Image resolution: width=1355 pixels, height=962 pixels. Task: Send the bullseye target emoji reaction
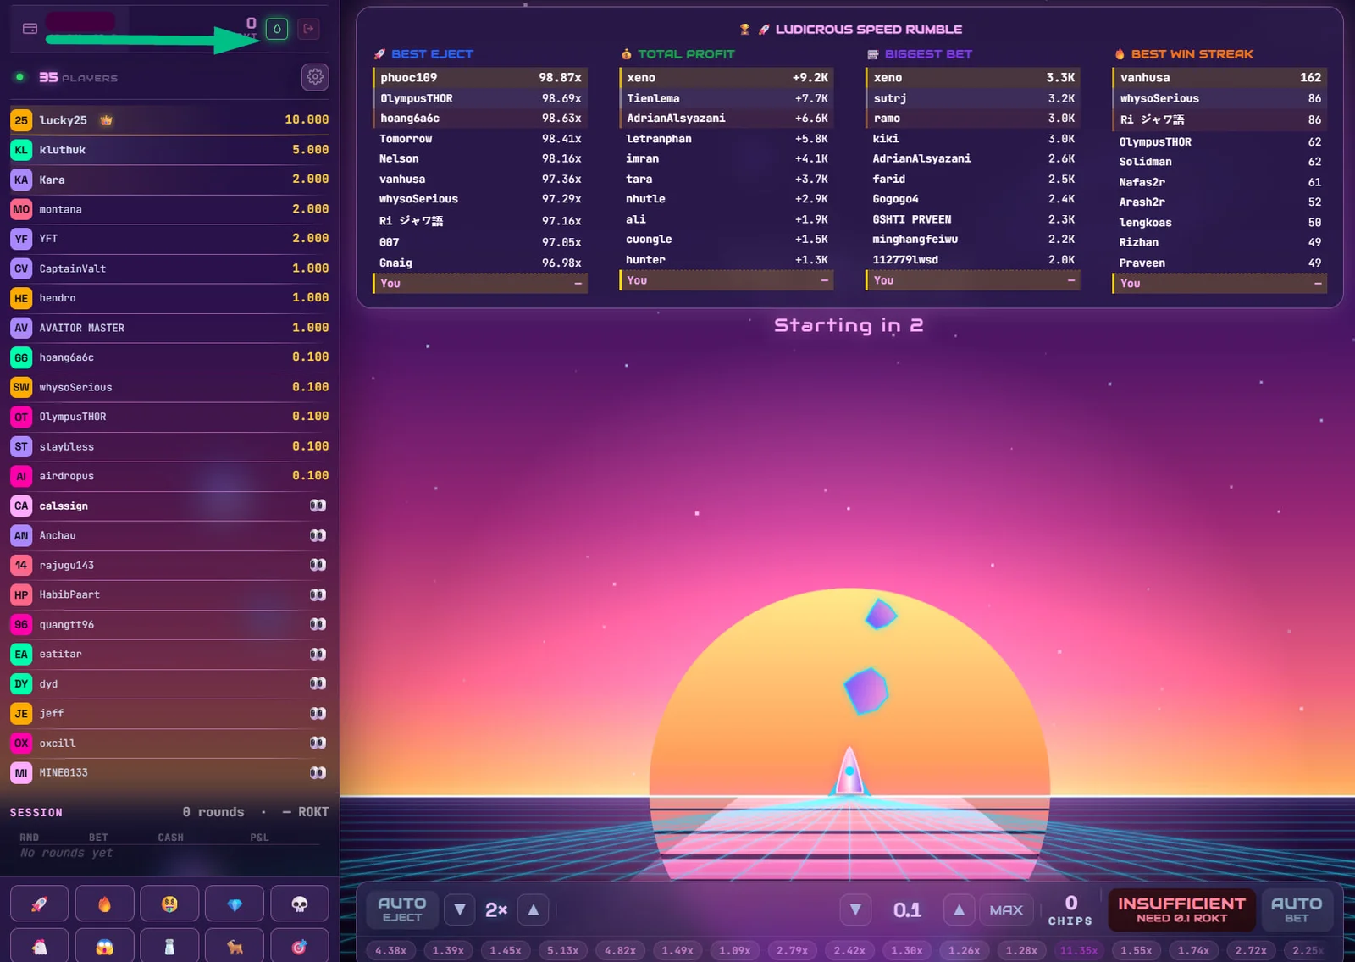(300, 946)
